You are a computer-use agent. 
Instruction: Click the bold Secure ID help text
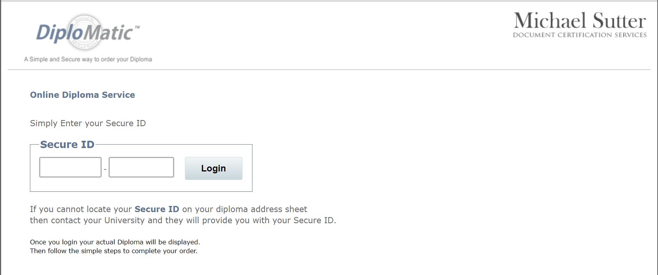pos(157,209)
